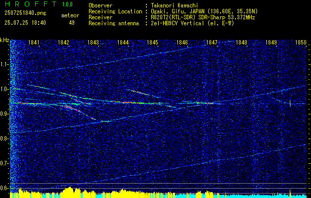Click the 1843 time marker
This screenshot has width=311, height=198.
click(93, 43)
